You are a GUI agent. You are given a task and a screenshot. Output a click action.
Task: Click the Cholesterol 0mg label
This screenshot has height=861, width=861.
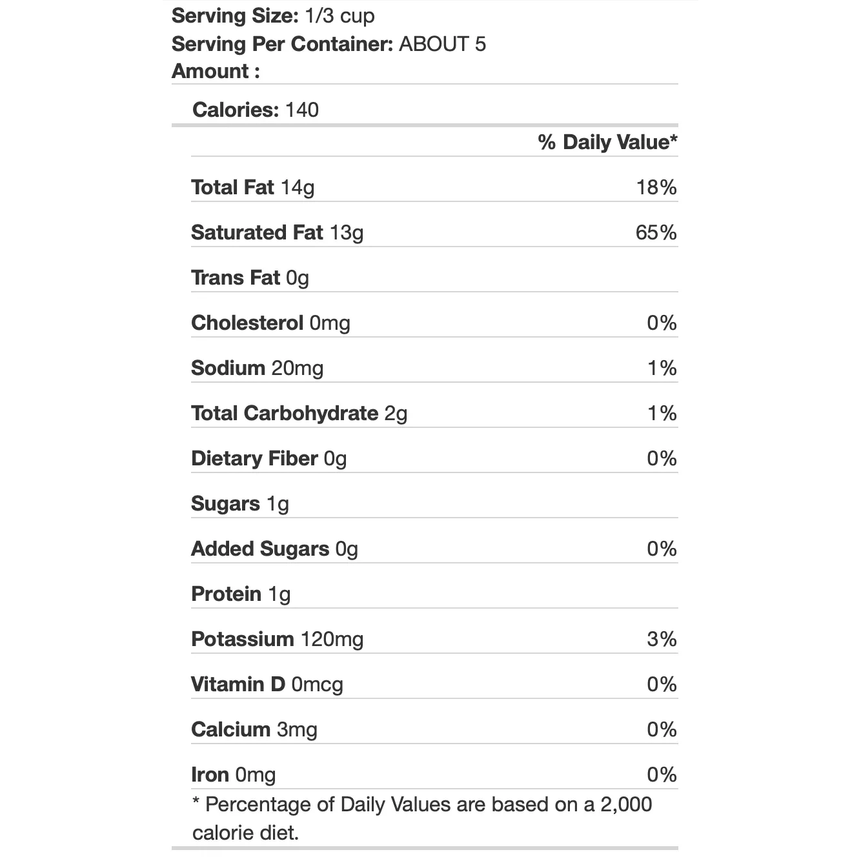270,323
